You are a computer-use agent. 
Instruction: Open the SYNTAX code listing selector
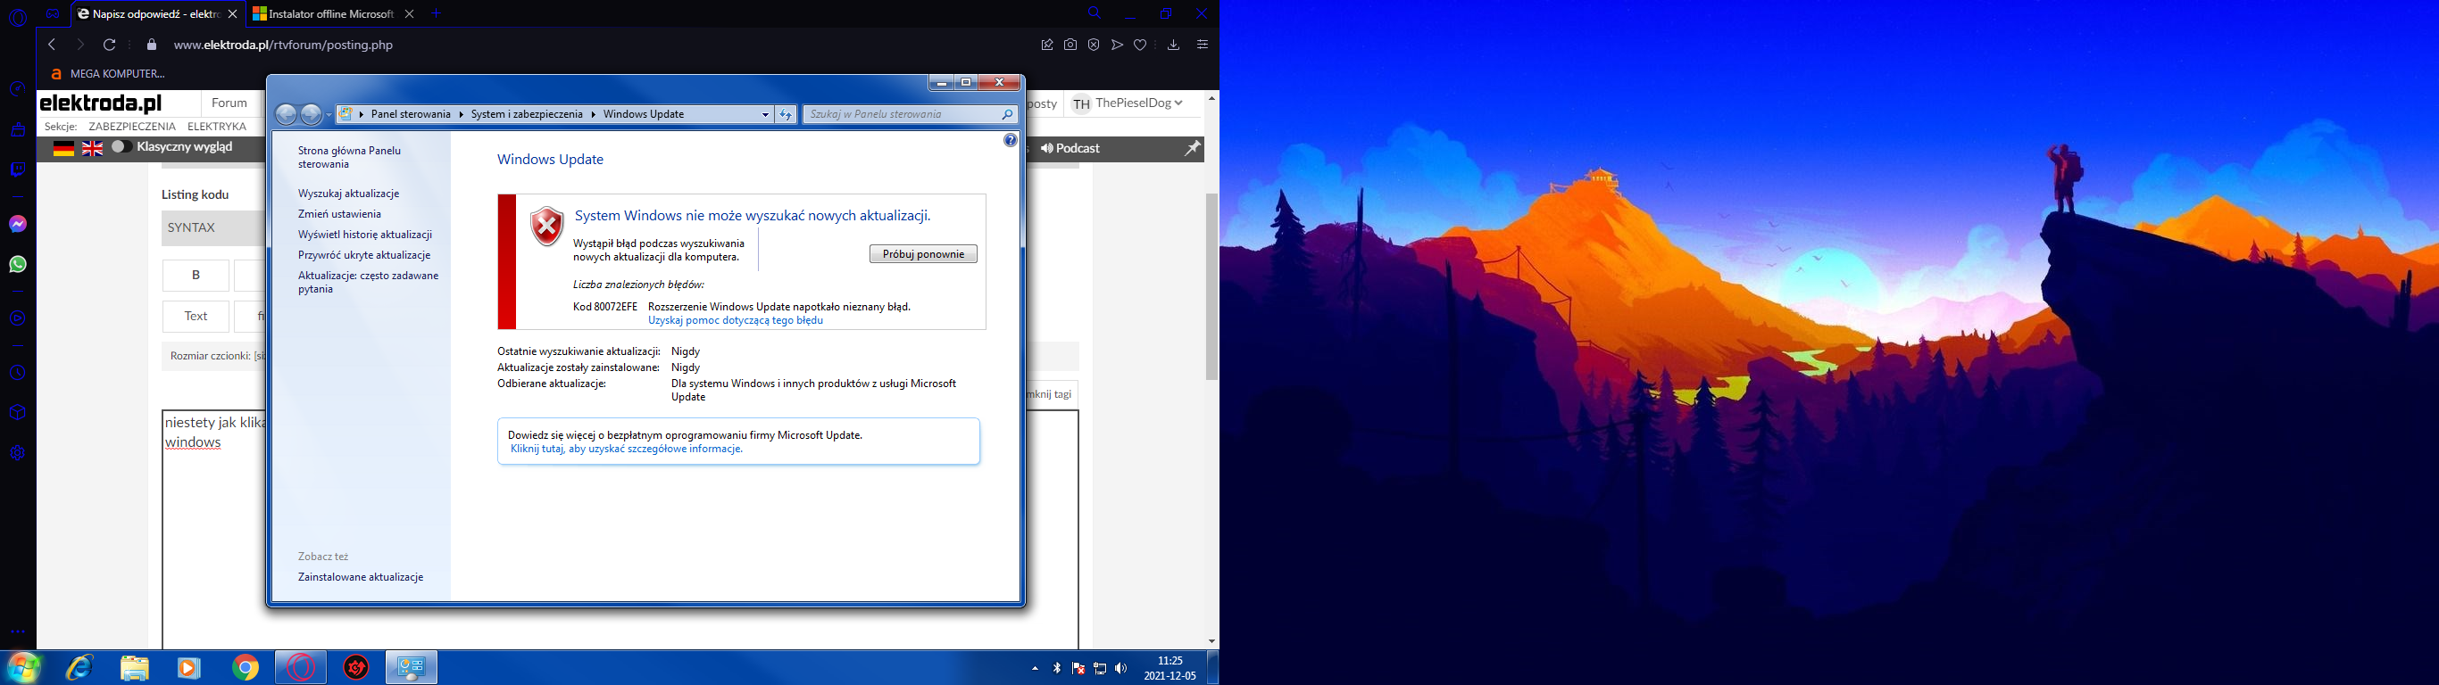click(x=213, y=228)
